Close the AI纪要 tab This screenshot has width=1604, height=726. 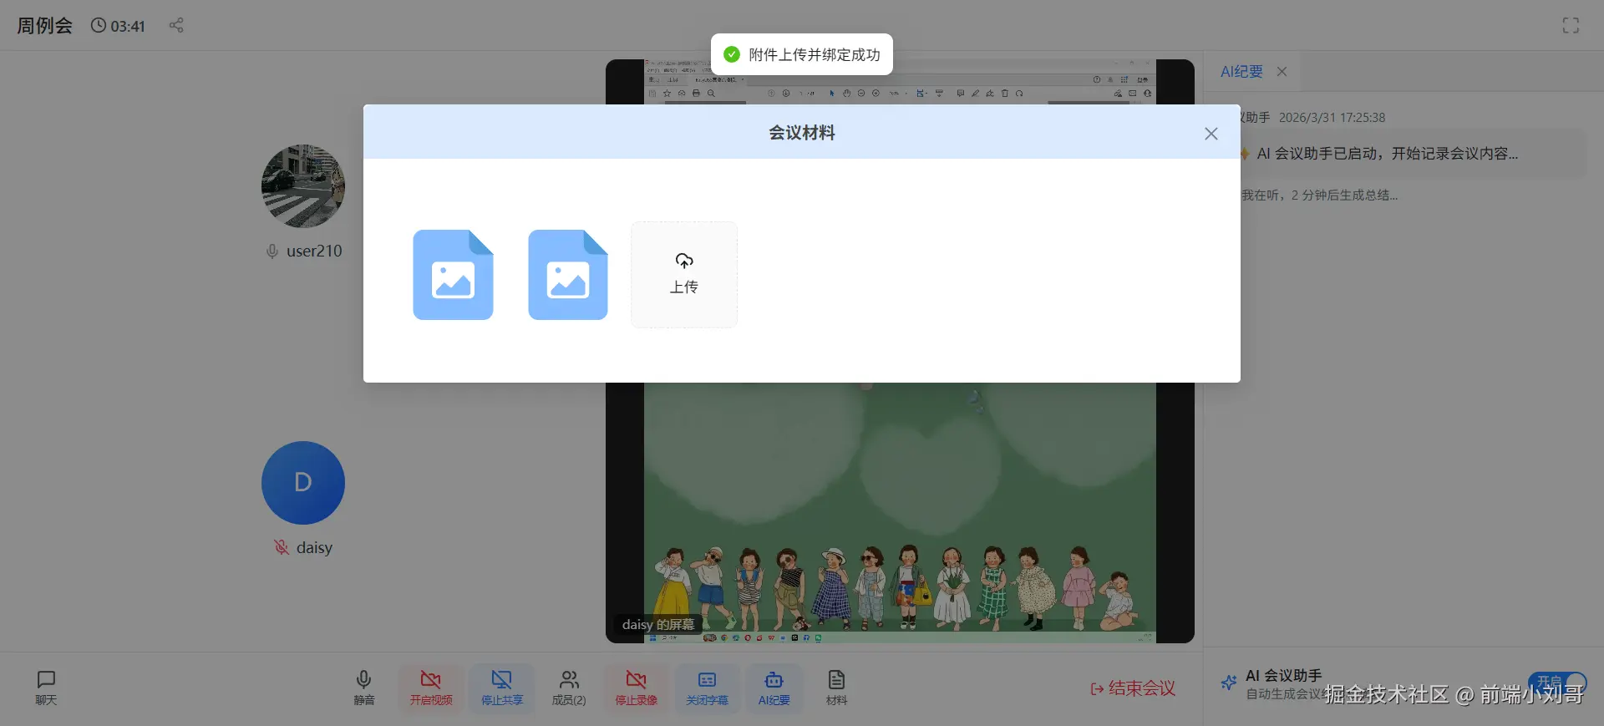(1282, 72)
